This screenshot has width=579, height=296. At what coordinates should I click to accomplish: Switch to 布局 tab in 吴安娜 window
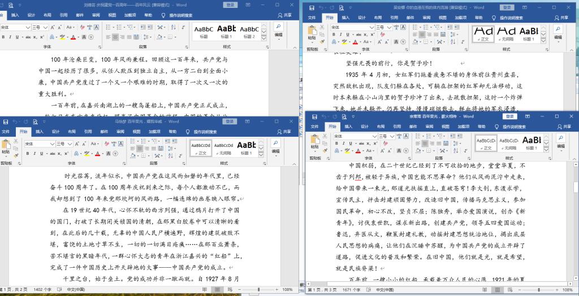[x=378, y=18]
